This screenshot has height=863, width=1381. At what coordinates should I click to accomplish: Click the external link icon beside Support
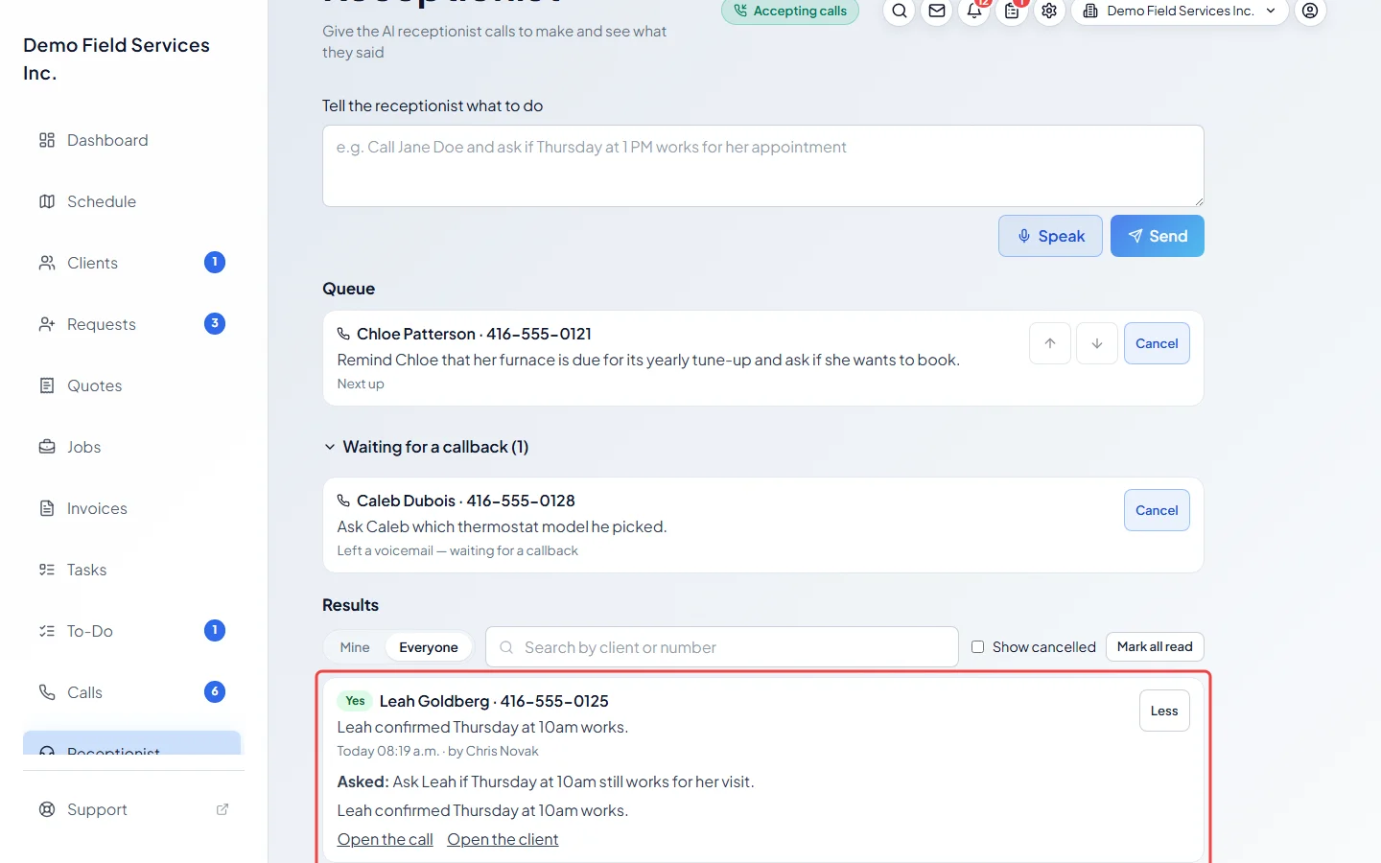[x=222, y=809]
